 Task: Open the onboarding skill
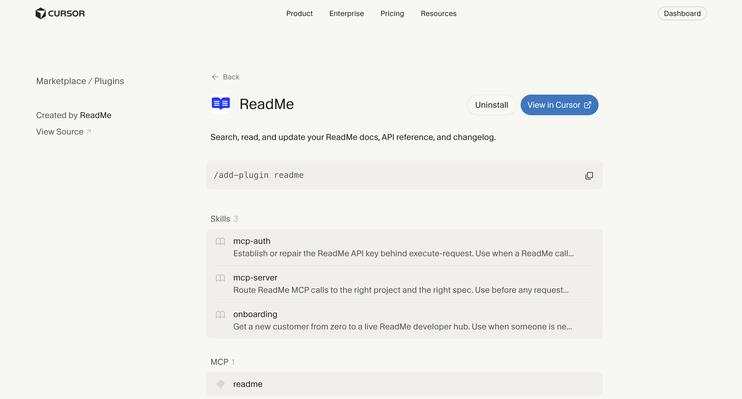(x=405, y=320)
